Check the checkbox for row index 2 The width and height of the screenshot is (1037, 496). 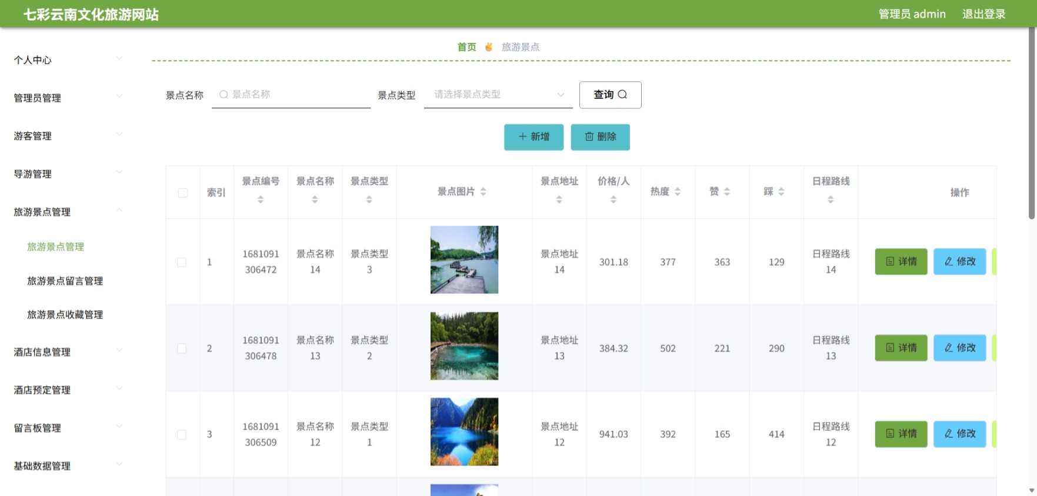pos(182,348)
